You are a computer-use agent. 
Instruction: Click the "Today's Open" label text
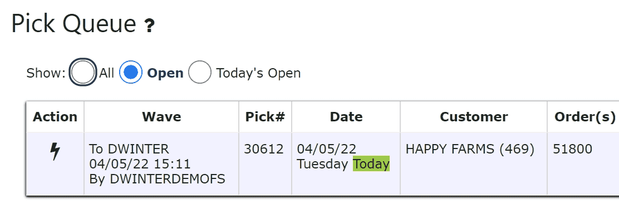(258, 73)
